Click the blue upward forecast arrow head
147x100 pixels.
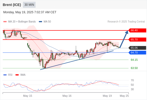pyautogui.click(x=127, y=32)
